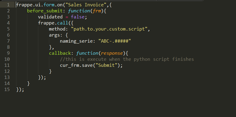Image resolution: width=236 pixels, height=117 pixels.
Task: Click the method key on line 5
Action: coord(57,29)
